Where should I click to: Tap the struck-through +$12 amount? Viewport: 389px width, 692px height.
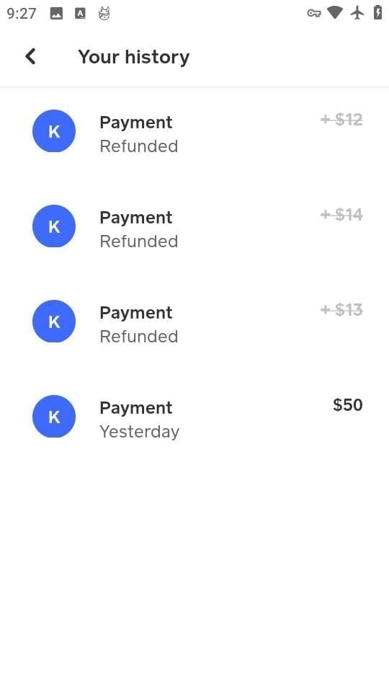point(341,120)
